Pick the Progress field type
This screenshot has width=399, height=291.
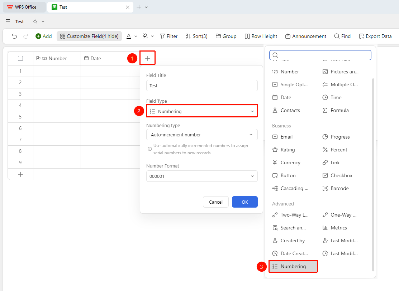(x=336, y=137)
